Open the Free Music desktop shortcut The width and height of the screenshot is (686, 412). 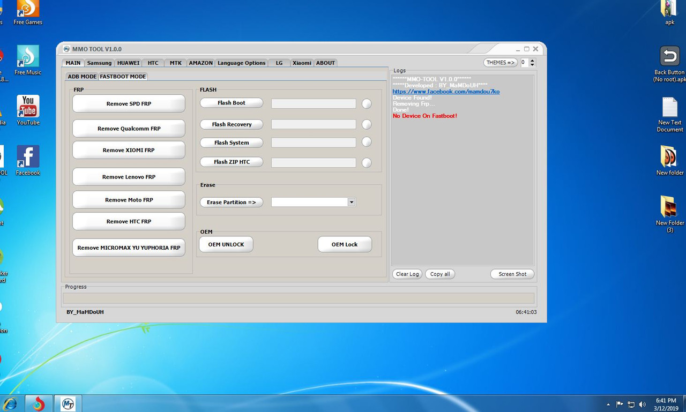28,60
